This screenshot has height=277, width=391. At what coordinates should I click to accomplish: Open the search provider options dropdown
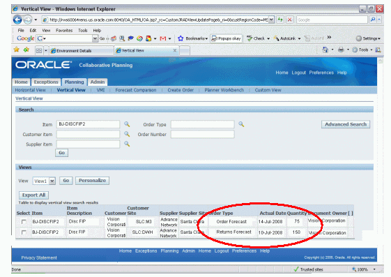pos(379,20)
